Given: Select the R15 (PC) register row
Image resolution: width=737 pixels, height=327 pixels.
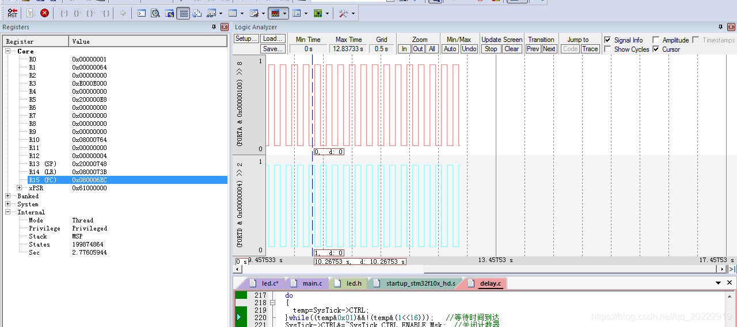Looking at the screenshot, I should click(x=128, y=180).
